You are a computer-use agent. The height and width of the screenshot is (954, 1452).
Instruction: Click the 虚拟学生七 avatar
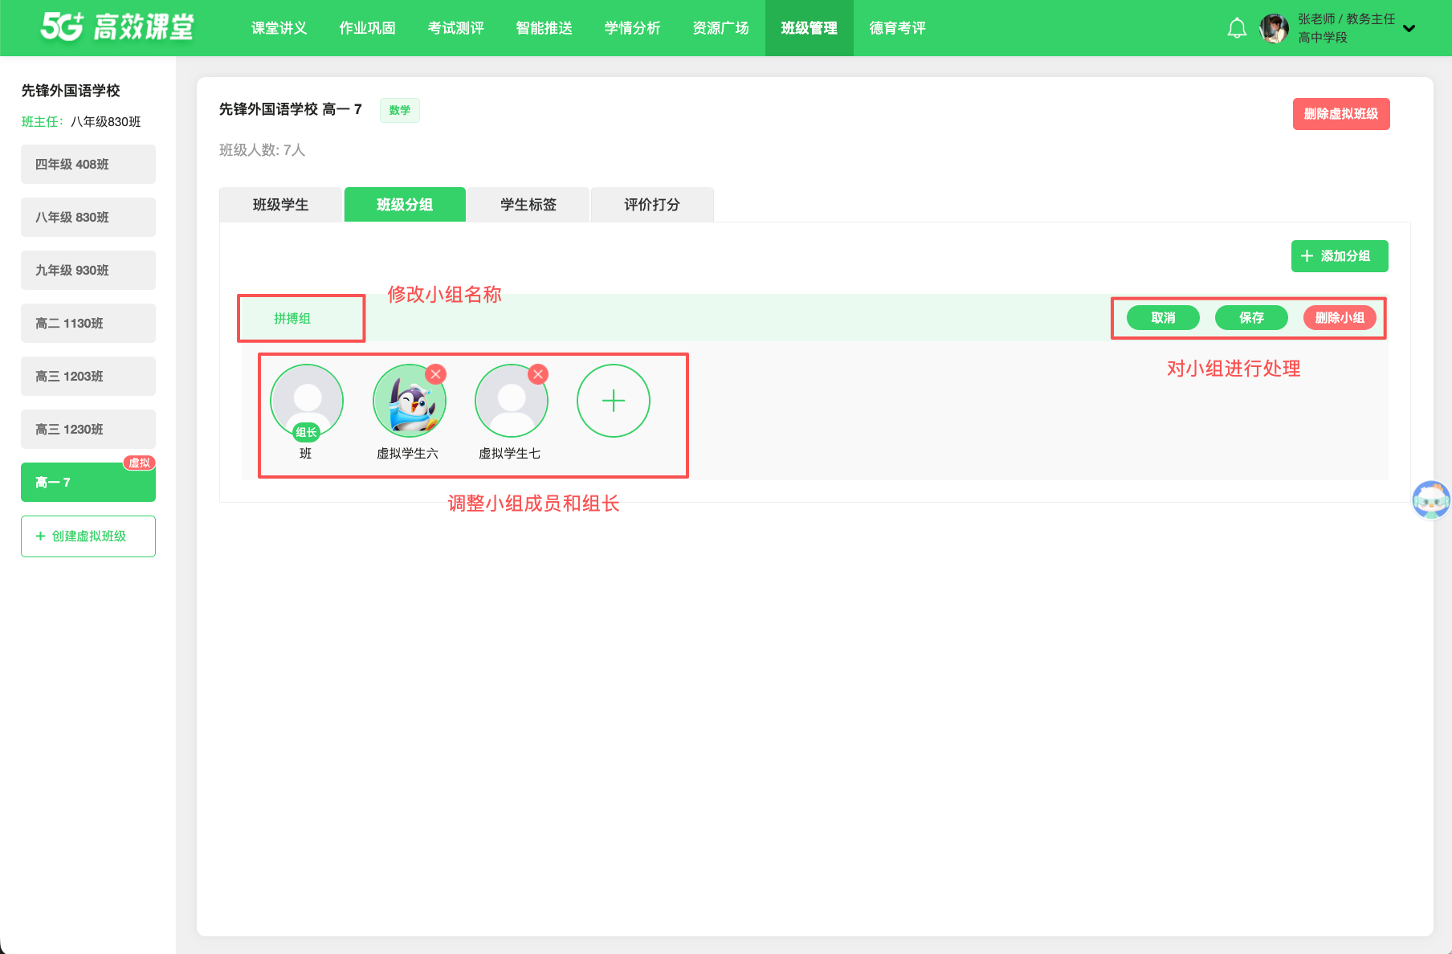tap(511, 401)
